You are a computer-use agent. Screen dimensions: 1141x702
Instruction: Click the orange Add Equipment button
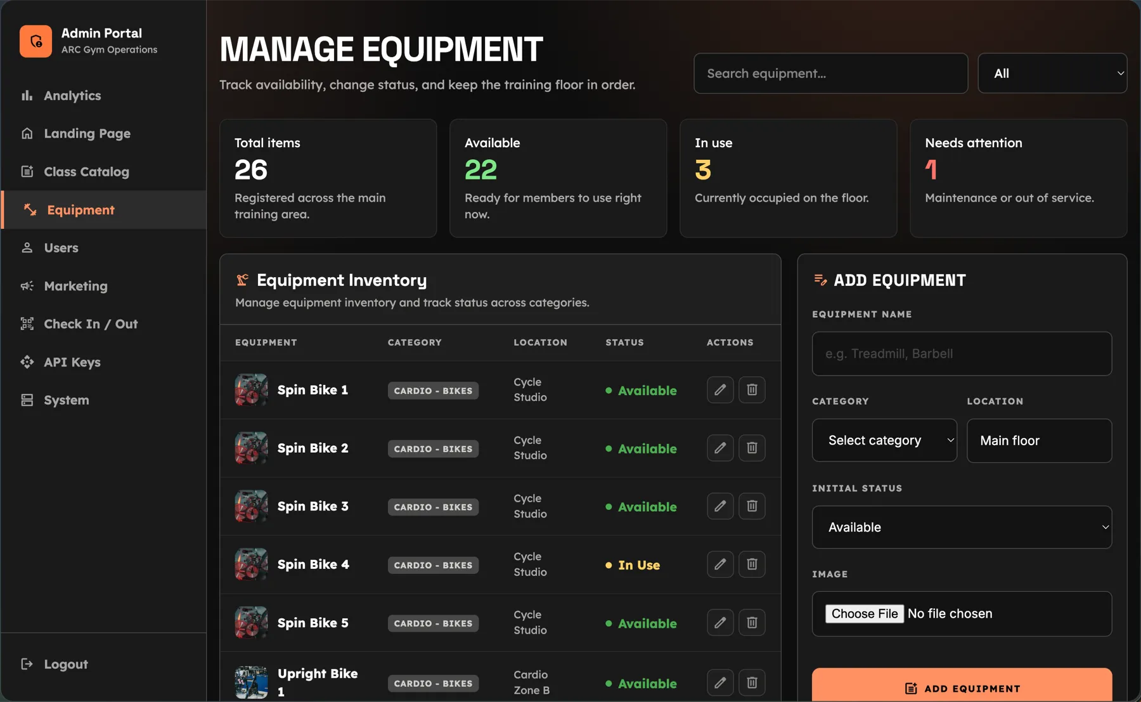click(x=962, y=686)
